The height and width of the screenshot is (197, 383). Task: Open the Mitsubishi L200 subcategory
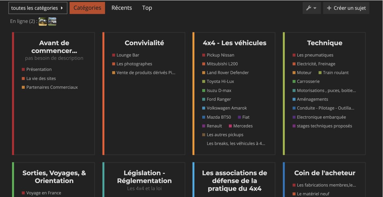pyautogui.click(x=220, y=64)
